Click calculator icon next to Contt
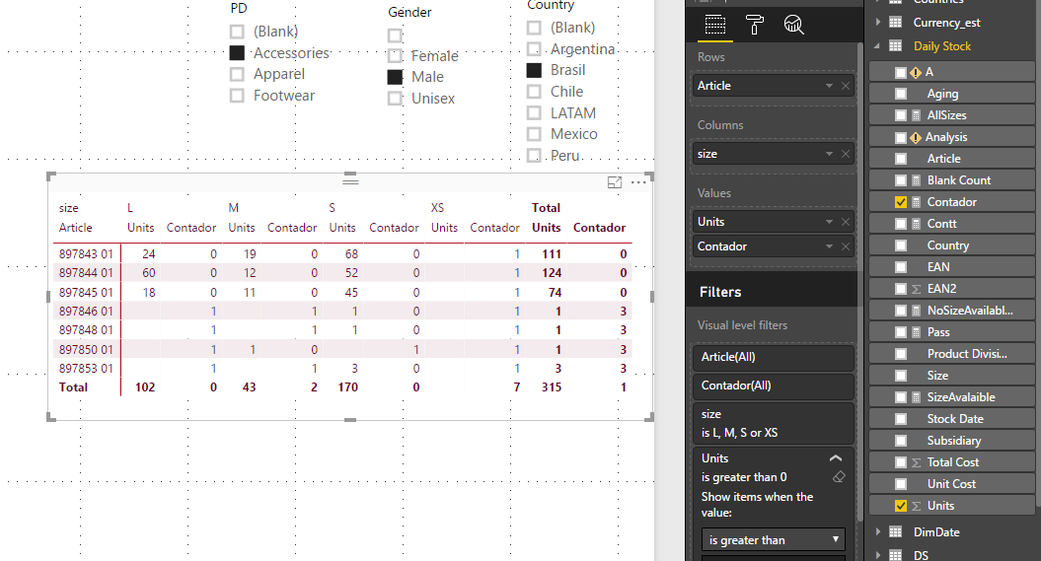The image size is (1041, 561). 917,224
